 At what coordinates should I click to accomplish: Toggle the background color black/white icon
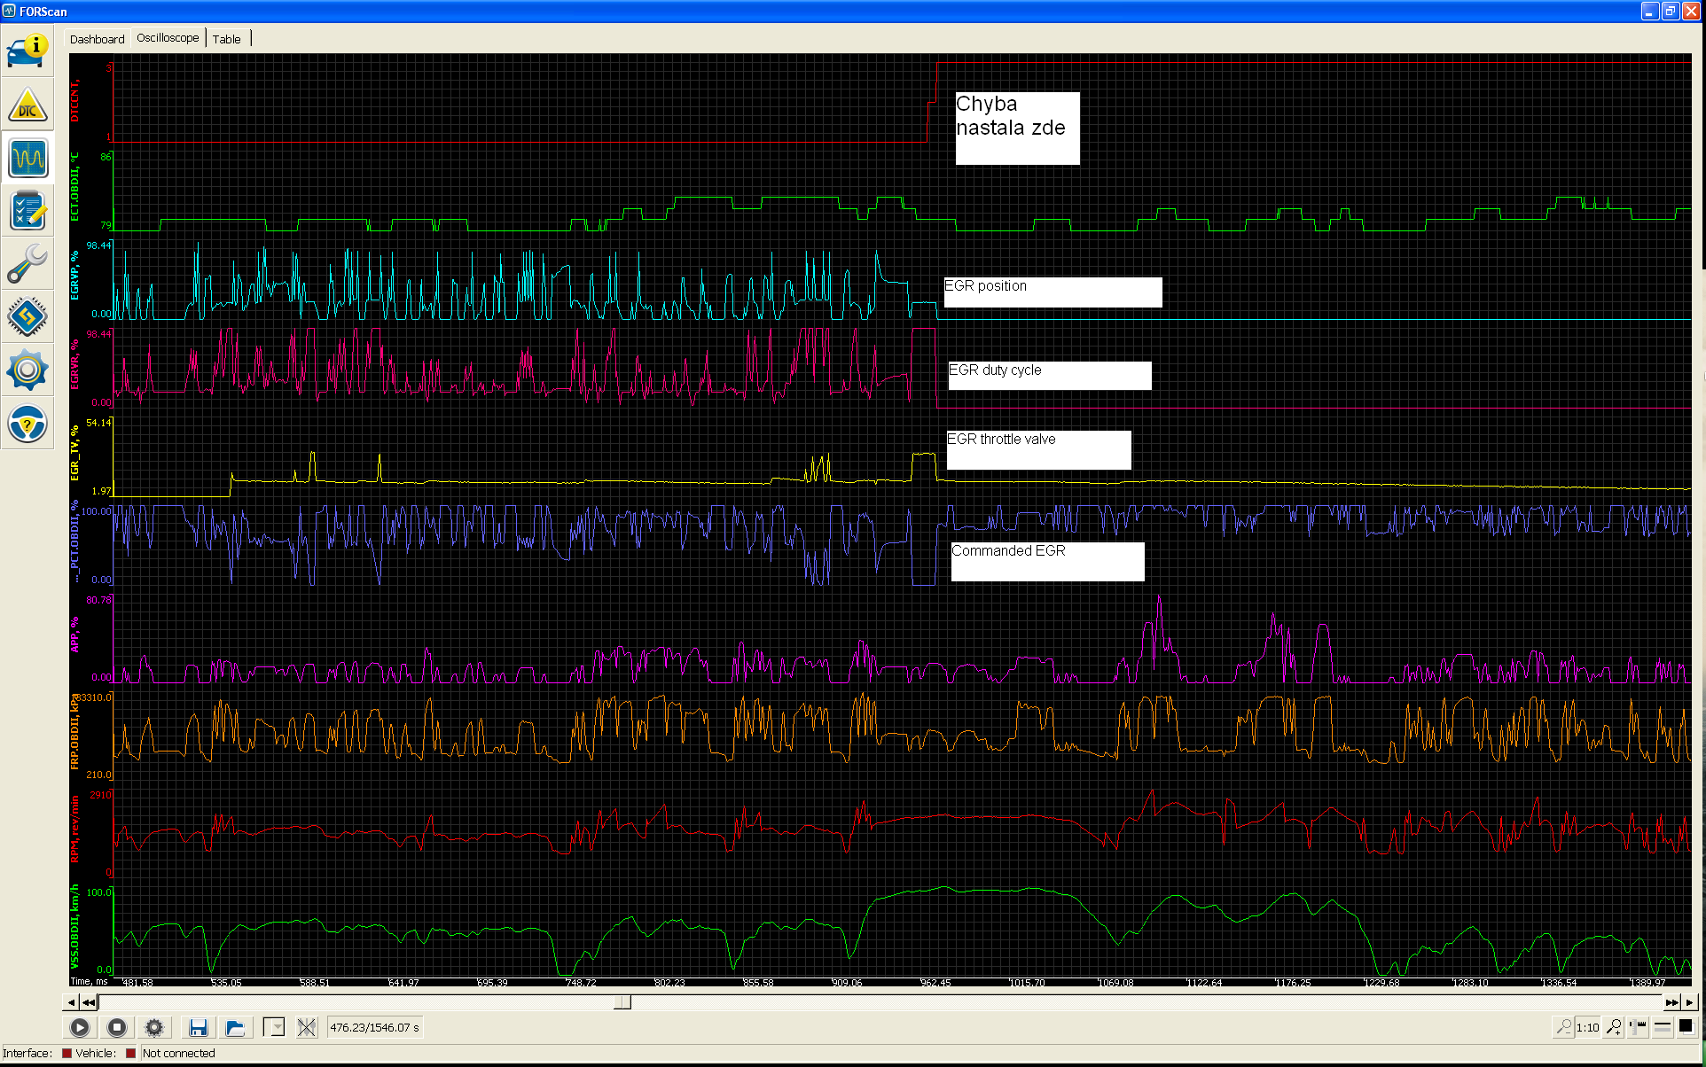pos(1686,1027)
